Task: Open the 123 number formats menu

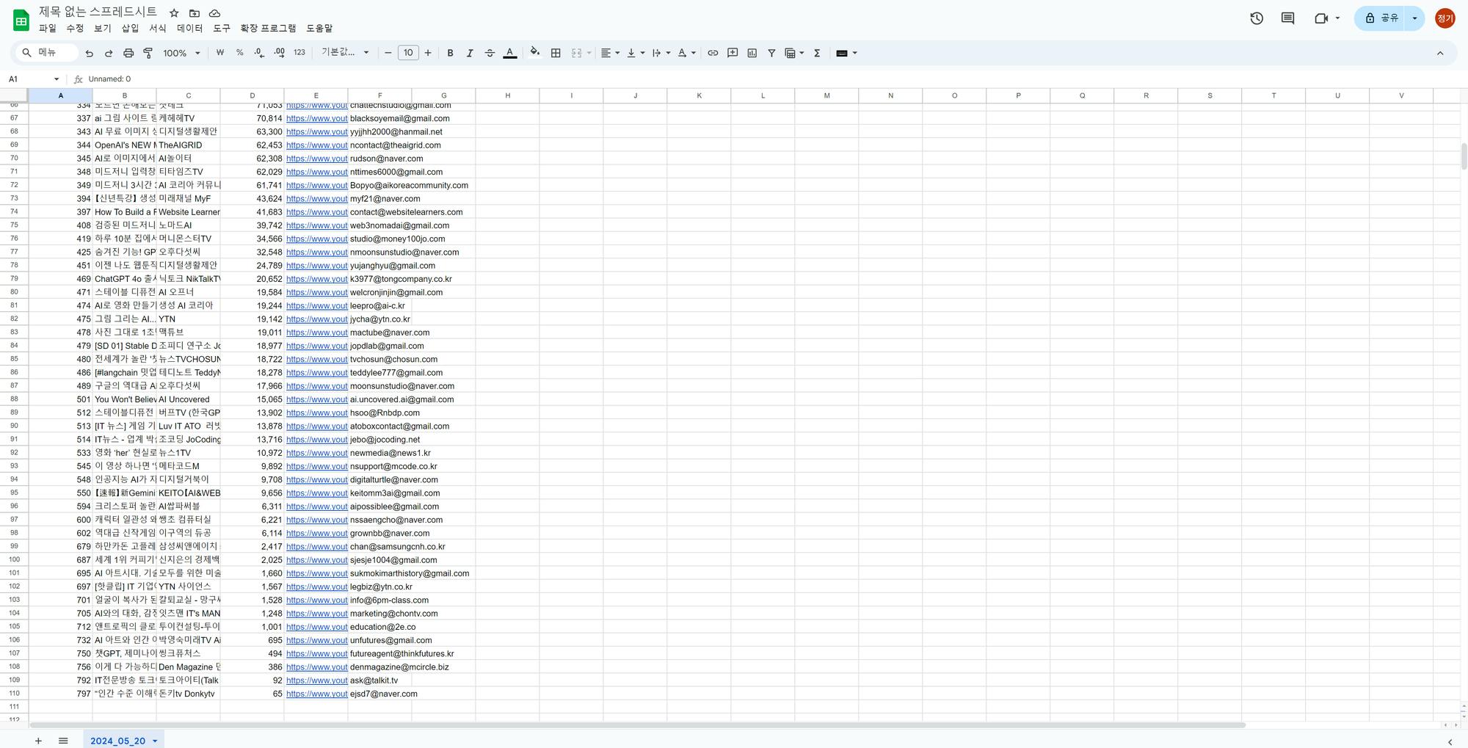Action: pos(299,53)
